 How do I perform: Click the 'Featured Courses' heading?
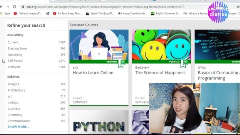(84, 25)
